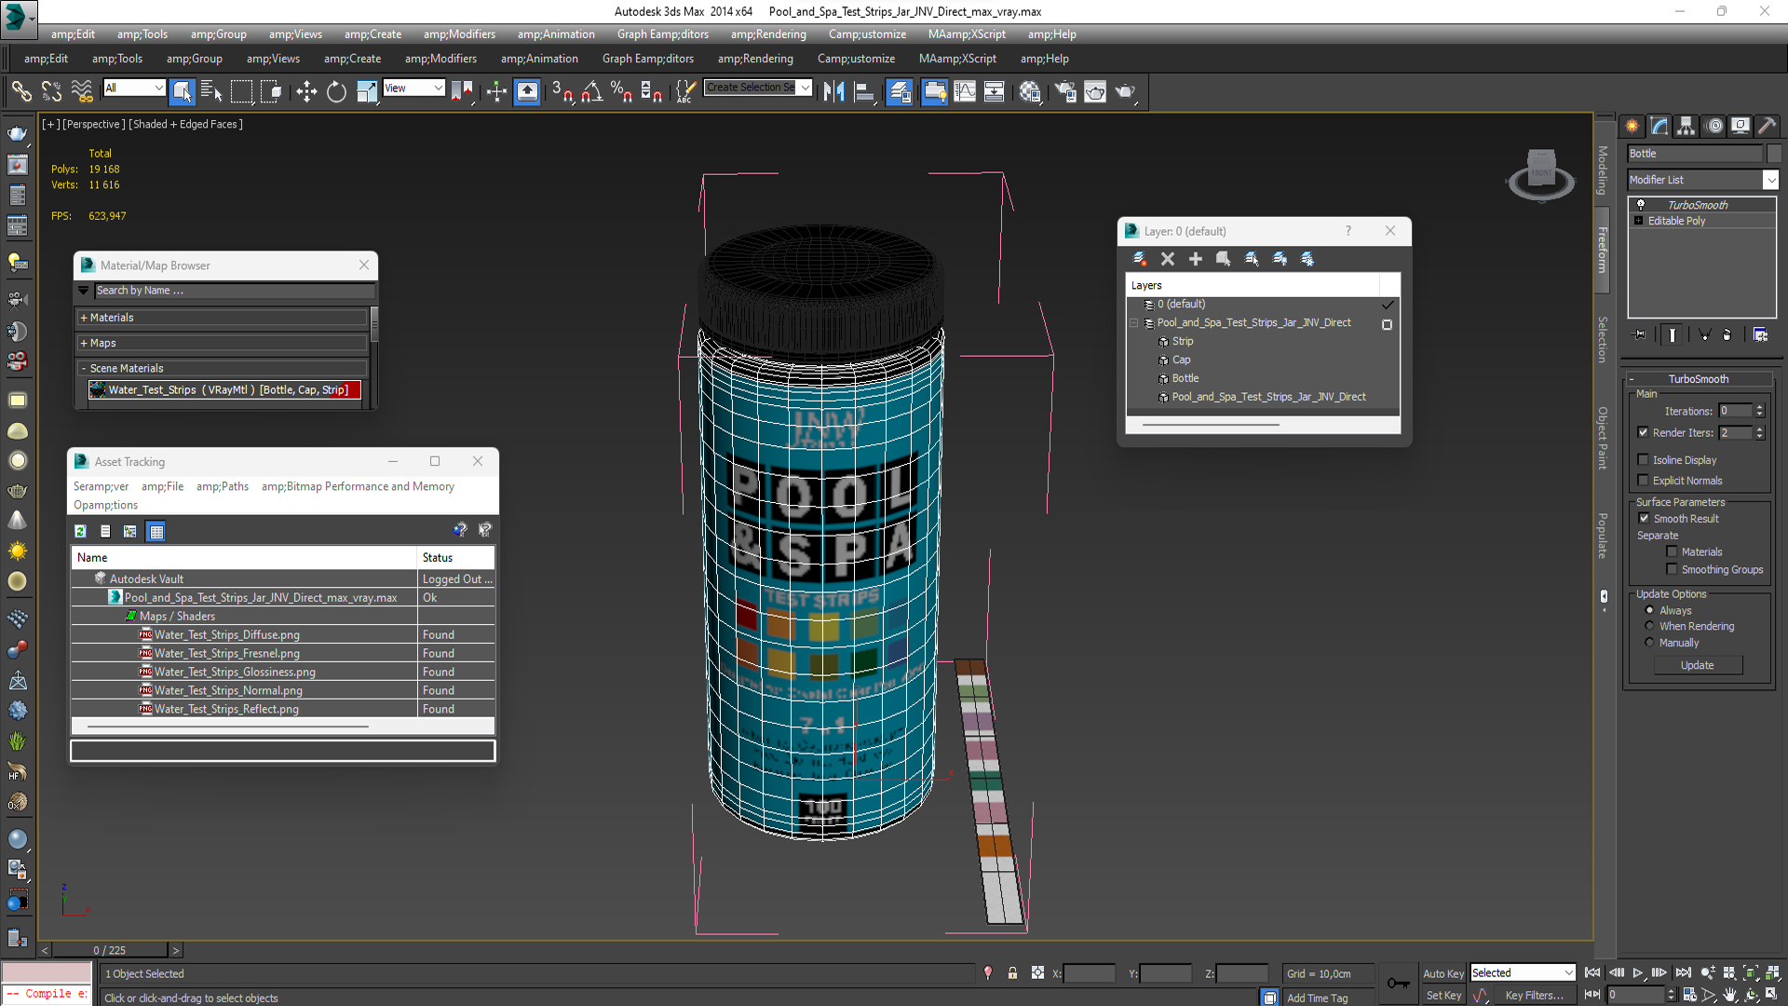Open Select by Name tool
The image size is (1788, 1006).
[x=211, y=91]
